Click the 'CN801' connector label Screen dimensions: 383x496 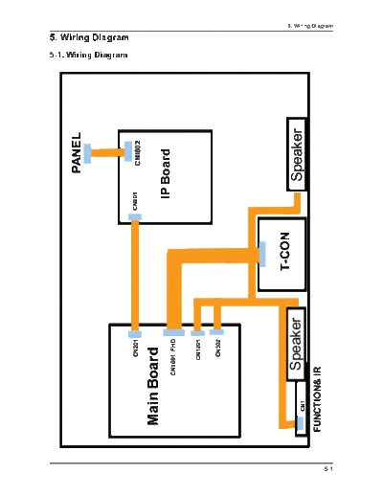coord(135,201)
